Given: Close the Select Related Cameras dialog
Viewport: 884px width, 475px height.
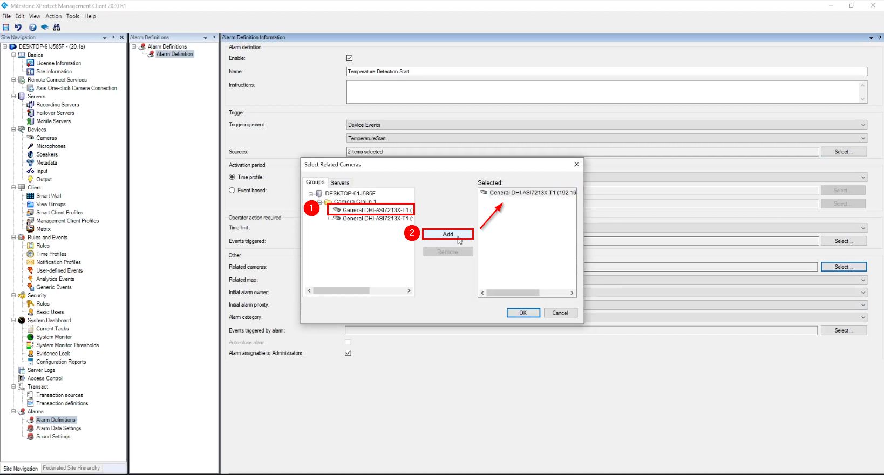Looking at the screenshot, I should pos(576,164).
